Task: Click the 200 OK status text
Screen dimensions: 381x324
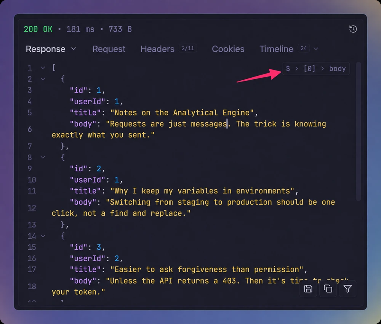Action: (38, 29)
